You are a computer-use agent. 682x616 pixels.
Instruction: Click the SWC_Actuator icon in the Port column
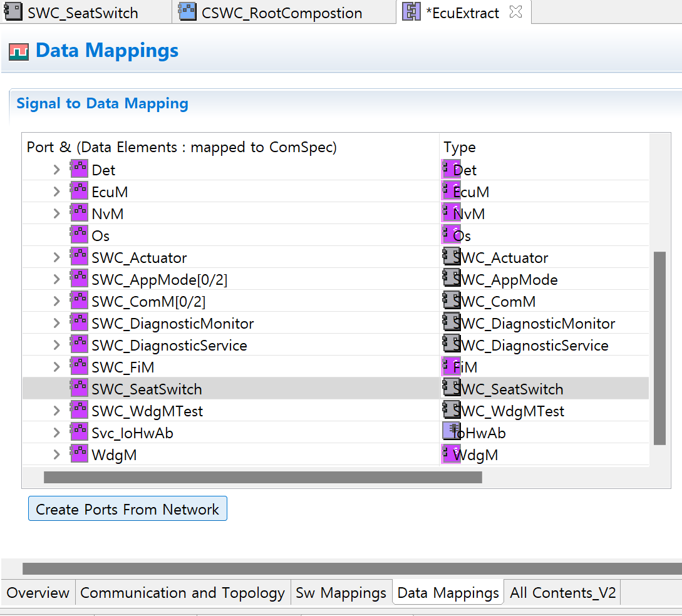pos(79,257)
